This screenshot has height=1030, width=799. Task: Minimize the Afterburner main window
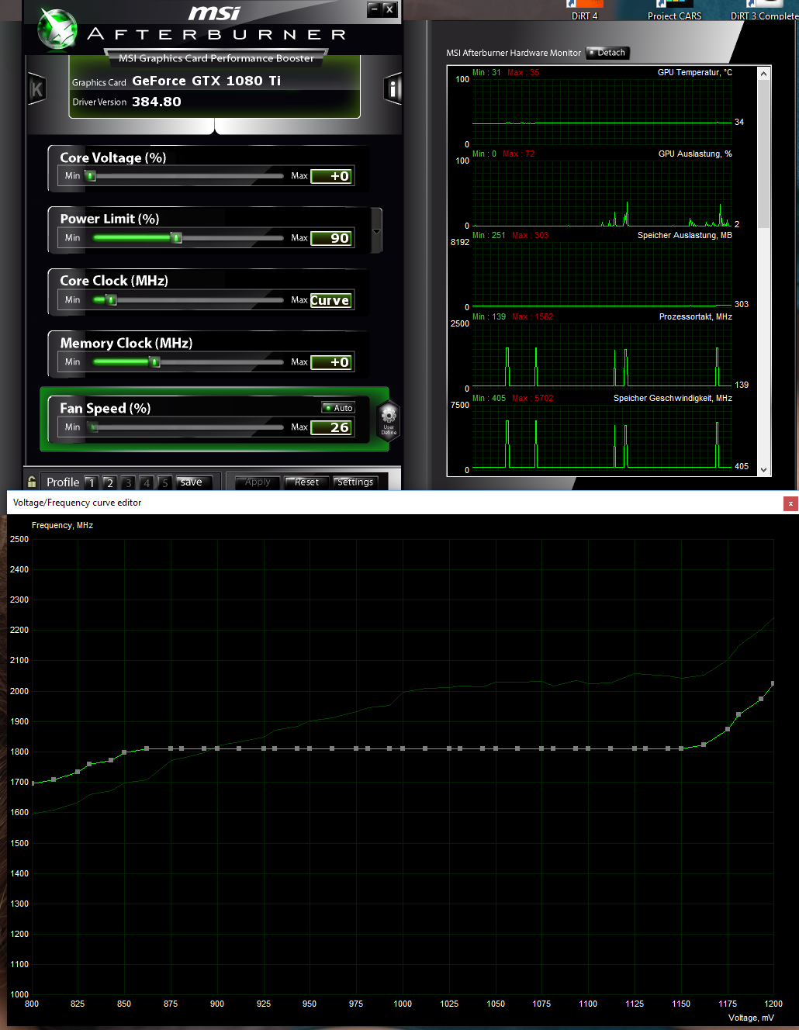375,9
